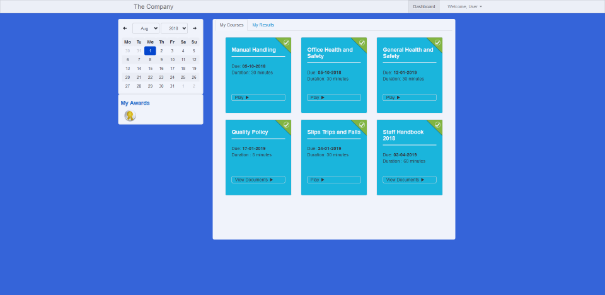This screenshot has height=295, width=605.
Task: Click the Manual Handling completed checkmark
Action: click(x=286, y=42)
